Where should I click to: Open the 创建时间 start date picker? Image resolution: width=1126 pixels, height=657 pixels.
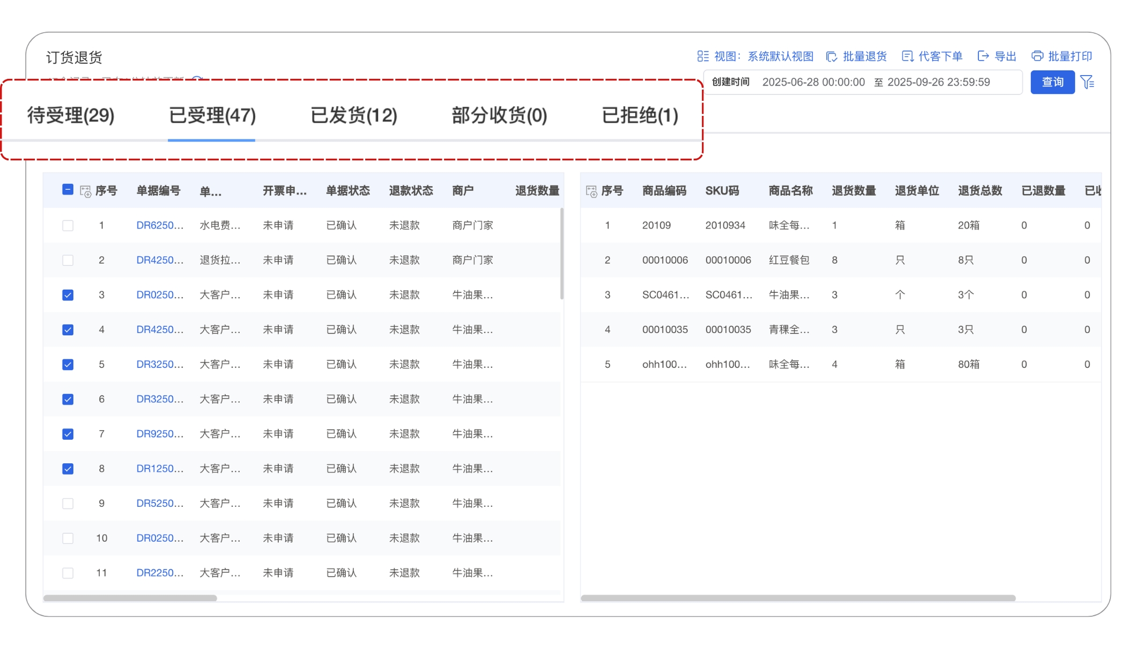coord(813,82)
